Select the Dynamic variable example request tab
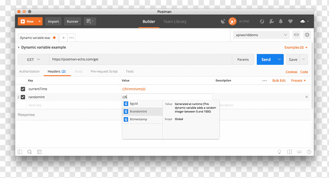This screenshot has height=178, width=329. (38, 38)
